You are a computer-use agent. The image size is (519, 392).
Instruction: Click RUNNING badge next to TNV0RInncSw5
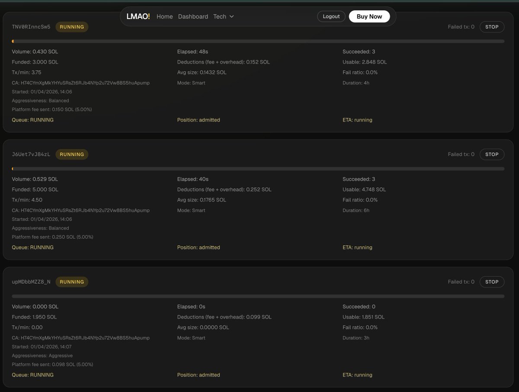click(72, 27)
